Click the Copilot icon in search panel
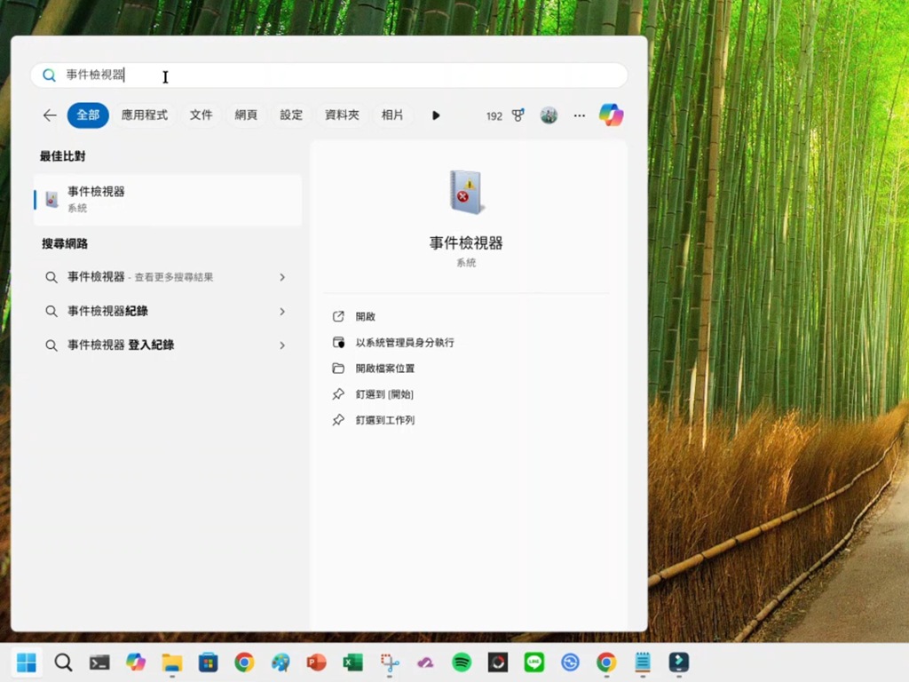 click(x=611, y=115)
